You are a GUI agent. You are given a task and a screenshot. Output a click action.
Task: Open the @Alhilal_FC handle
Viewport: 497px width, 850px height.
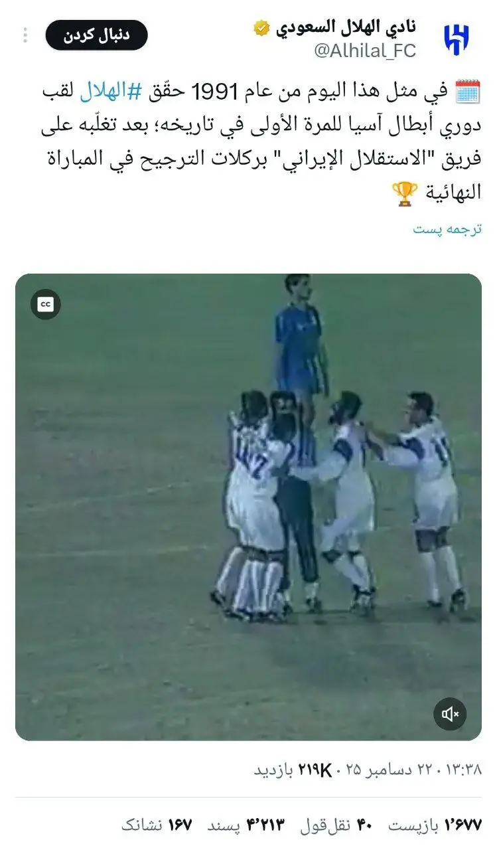pos(365,51)
